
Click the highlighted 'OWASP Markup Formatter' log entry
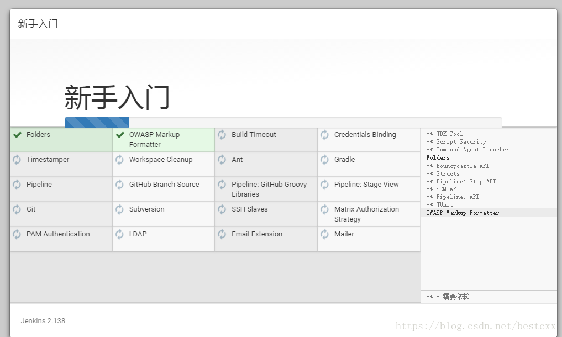tap(463, 213)
